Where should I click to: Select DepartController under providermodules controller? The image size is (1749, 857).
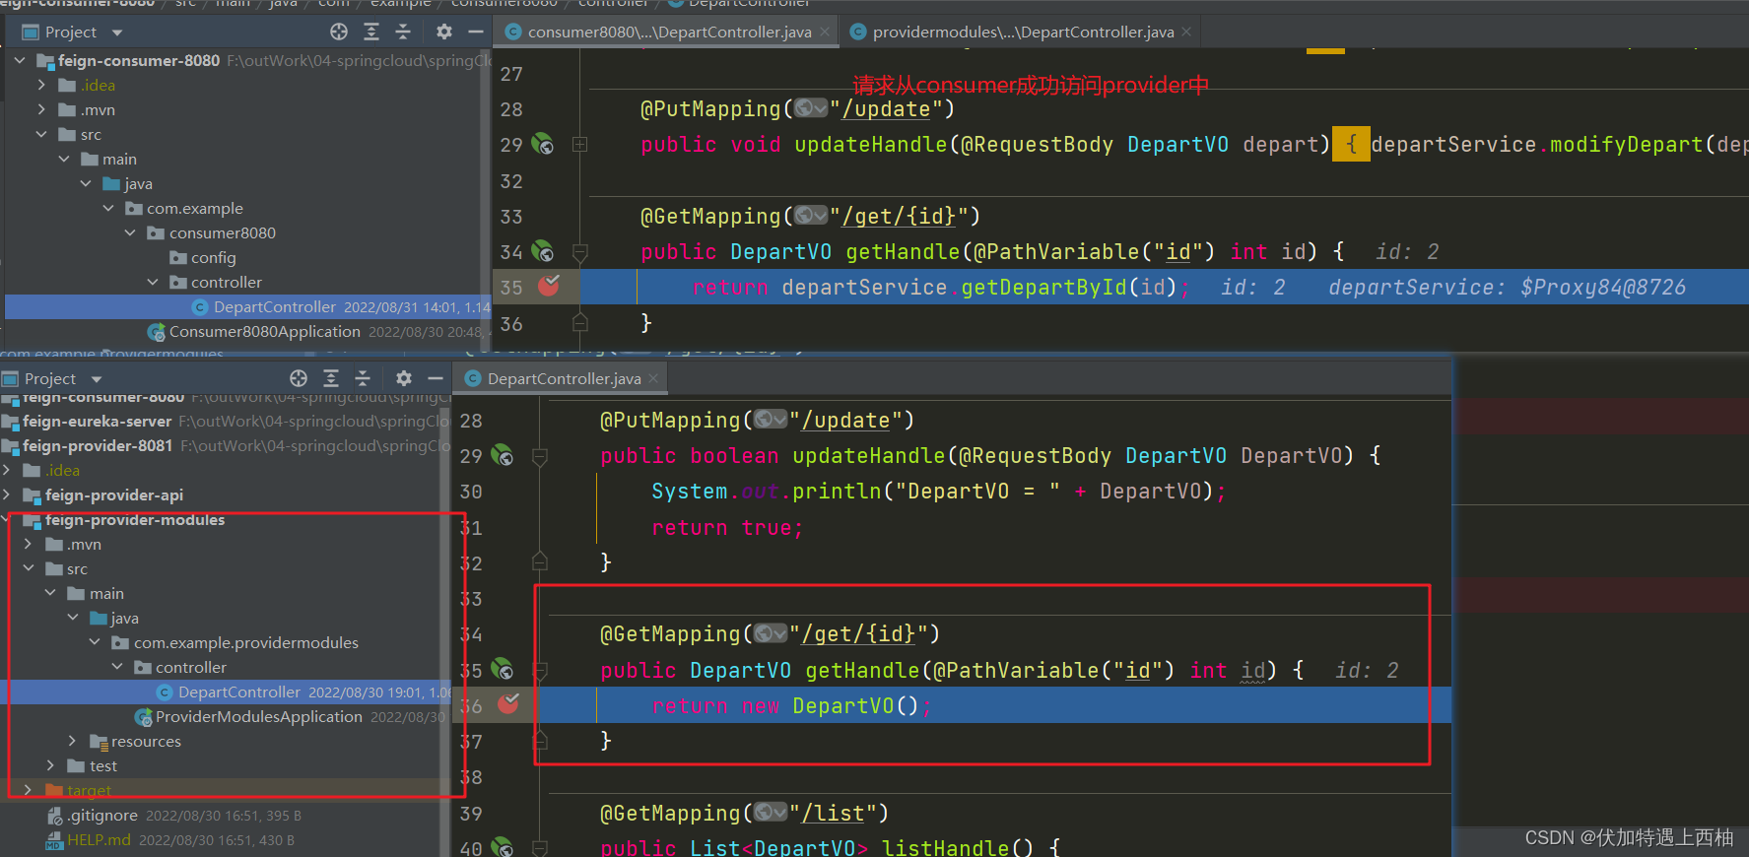pyautogui.click(x=238, y=692)
